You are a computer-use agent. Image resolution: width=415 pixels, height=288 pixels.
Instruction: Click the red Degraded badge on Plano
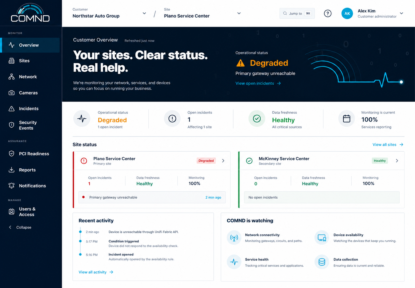point(206,161)
